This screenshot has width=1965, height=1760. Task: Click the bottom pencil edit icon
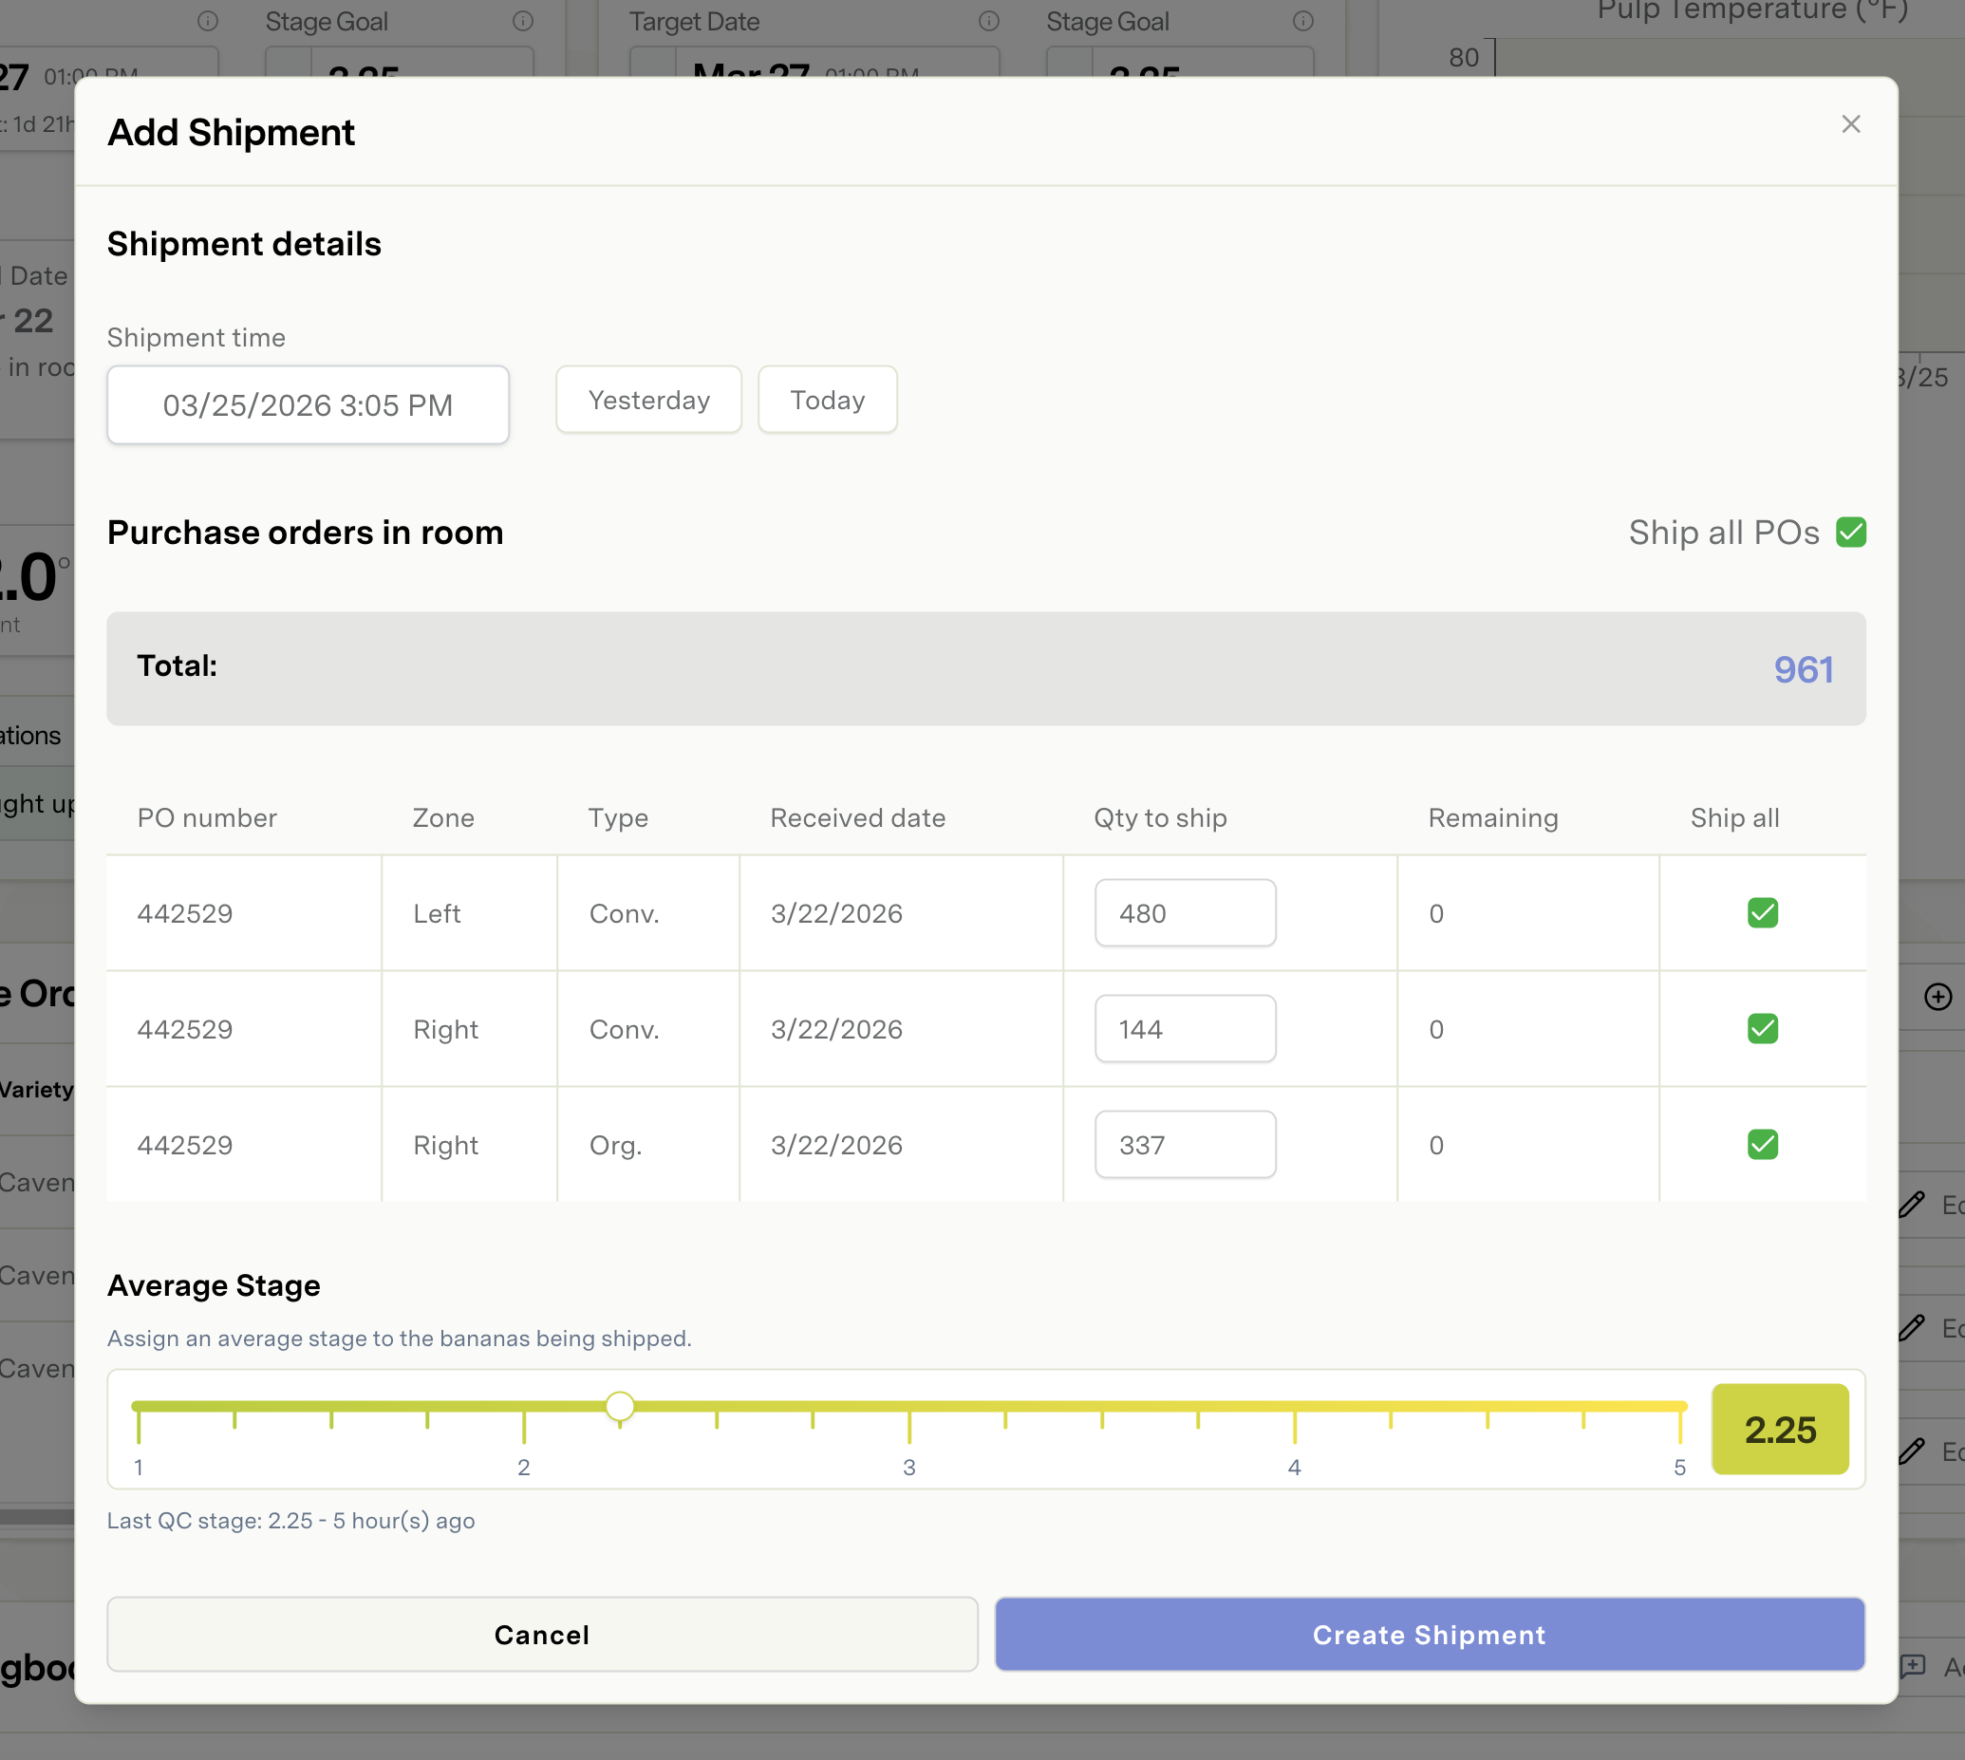tap(1912, 1451)
